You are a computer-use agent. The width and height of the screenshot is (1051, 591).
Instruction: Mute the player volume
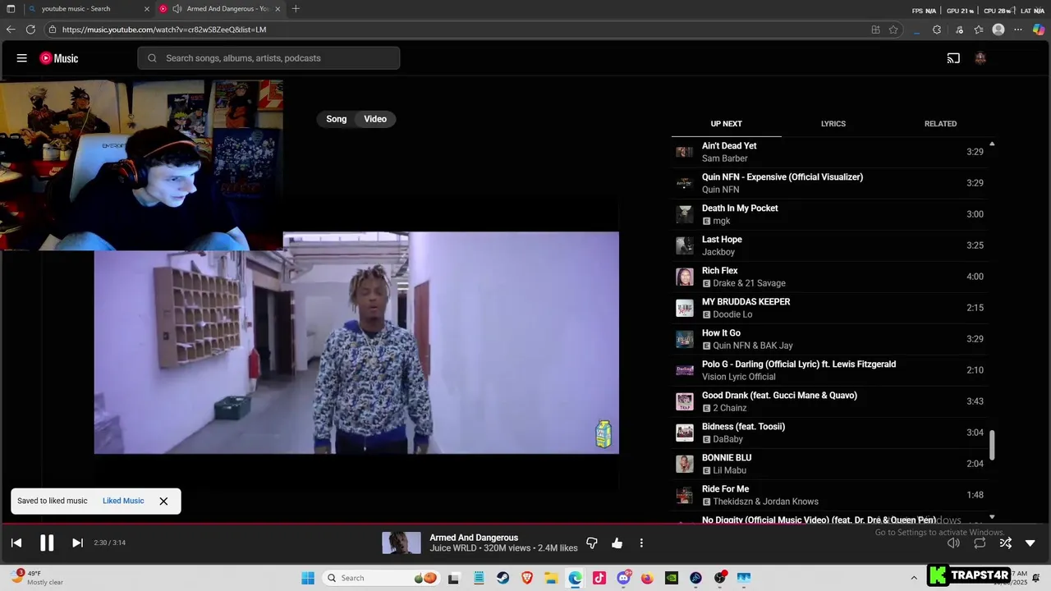tap(953, 543)
